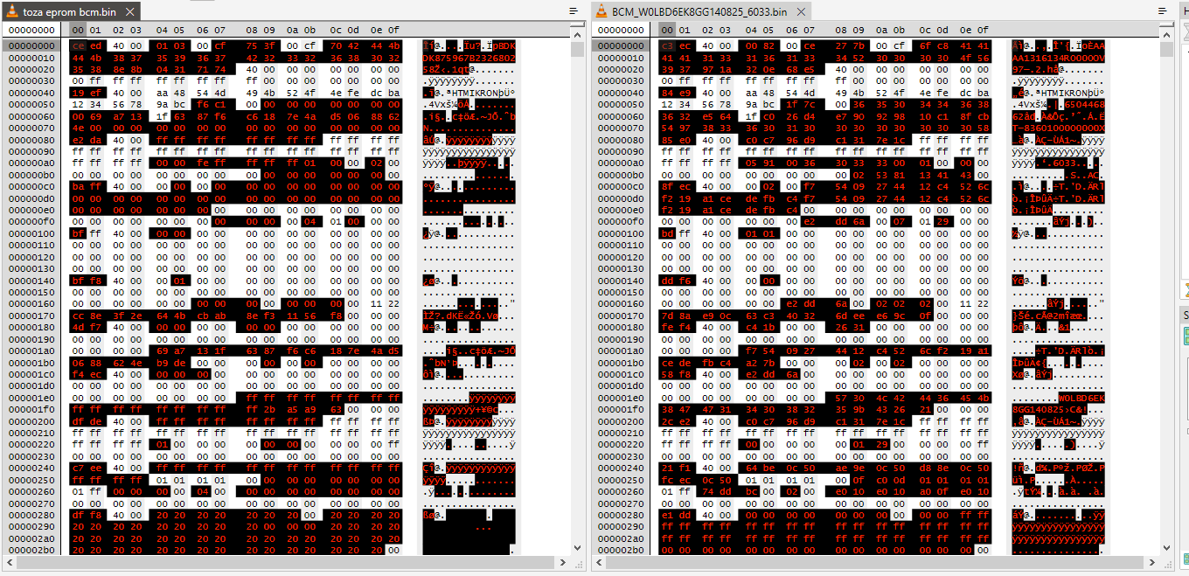Select column header 0f in left pane
Viewport: 1189px width, 576px height.
click(393, 30)
